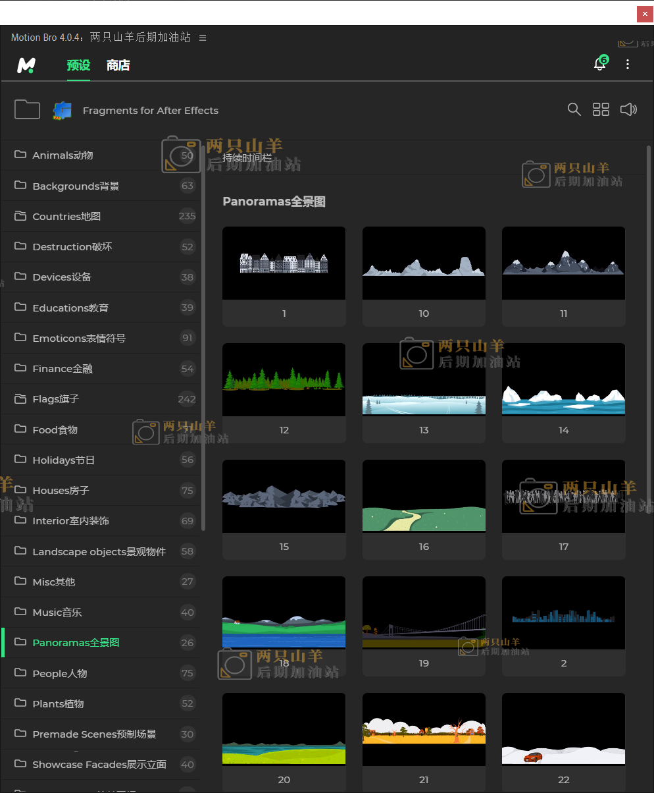Open the Animals动物 folder
The image size is (654, 793).
coord(63,155)
